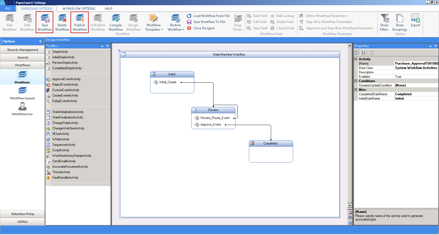The height and width of the screenshot is (235, 439).
Task: Click the UnPublish Workflow icon
Action: (98, 22)
